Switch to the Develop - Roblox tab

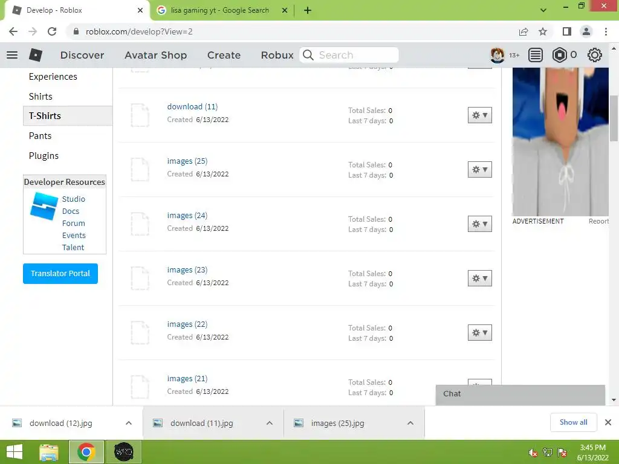[78, 10]
